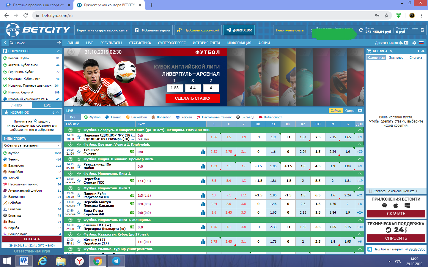The width and height of the screenshot is (428, 267).
Task: Collapse Индия Шиллонг Премьер-лига section
Action: point(360,159)
